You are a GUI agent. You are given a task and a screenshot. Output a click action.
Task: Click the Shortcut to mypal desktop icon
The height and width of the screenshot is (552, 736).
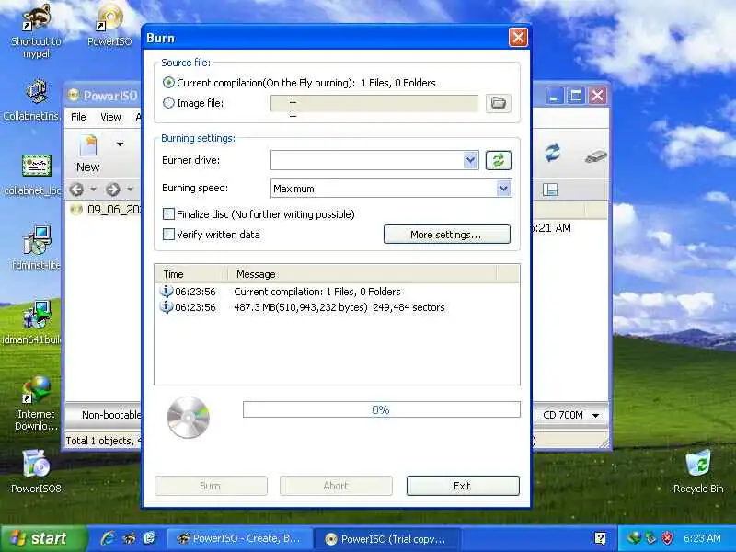[36, 30]
